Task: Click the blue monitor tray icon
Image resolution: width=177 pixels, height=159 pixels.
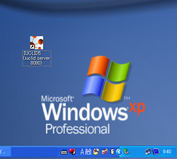Action: click(156, 152)
